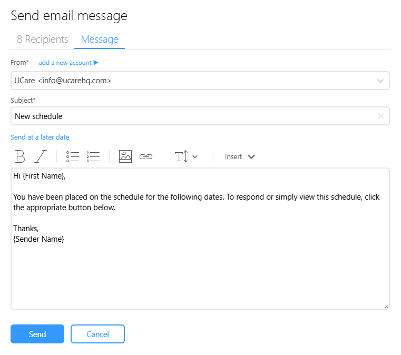401x355 pixels.
Task: Click the arrow next to add a new account
Action: coord(96,63)
